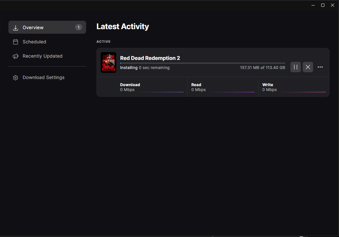The width and height of the screenshot is (339, 237).
Task: Pause the Red Dead Redemption 2 installation
Action: click(x=295, y=67)
